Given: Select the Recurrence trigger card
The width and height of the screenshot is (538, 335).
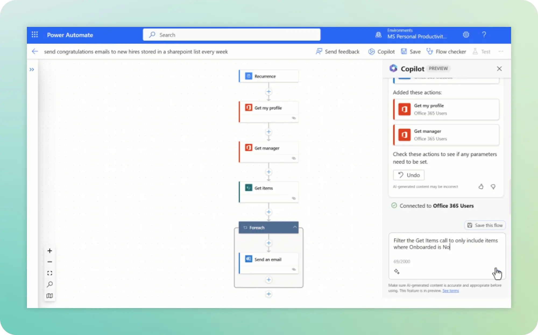Looking at the screenshot, I should [269, 76].
